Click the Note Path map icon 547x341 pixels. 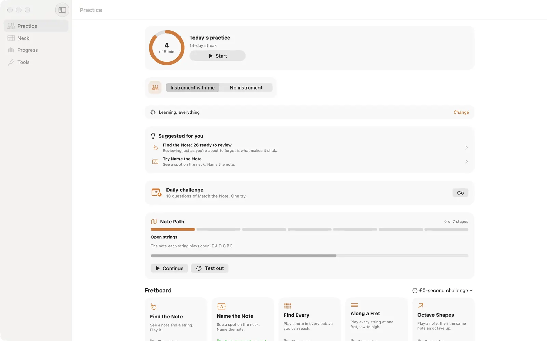154,222
